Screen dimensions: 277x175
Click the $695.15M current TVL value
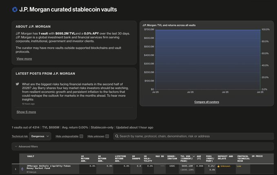(187, 166)
